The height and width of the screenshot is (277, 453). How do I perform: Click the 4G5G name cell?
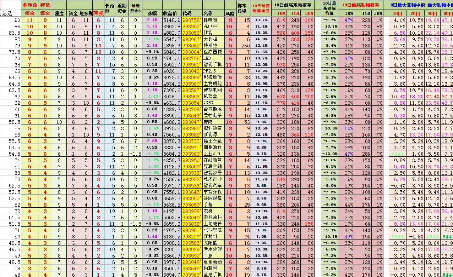[x=214, y=103]
